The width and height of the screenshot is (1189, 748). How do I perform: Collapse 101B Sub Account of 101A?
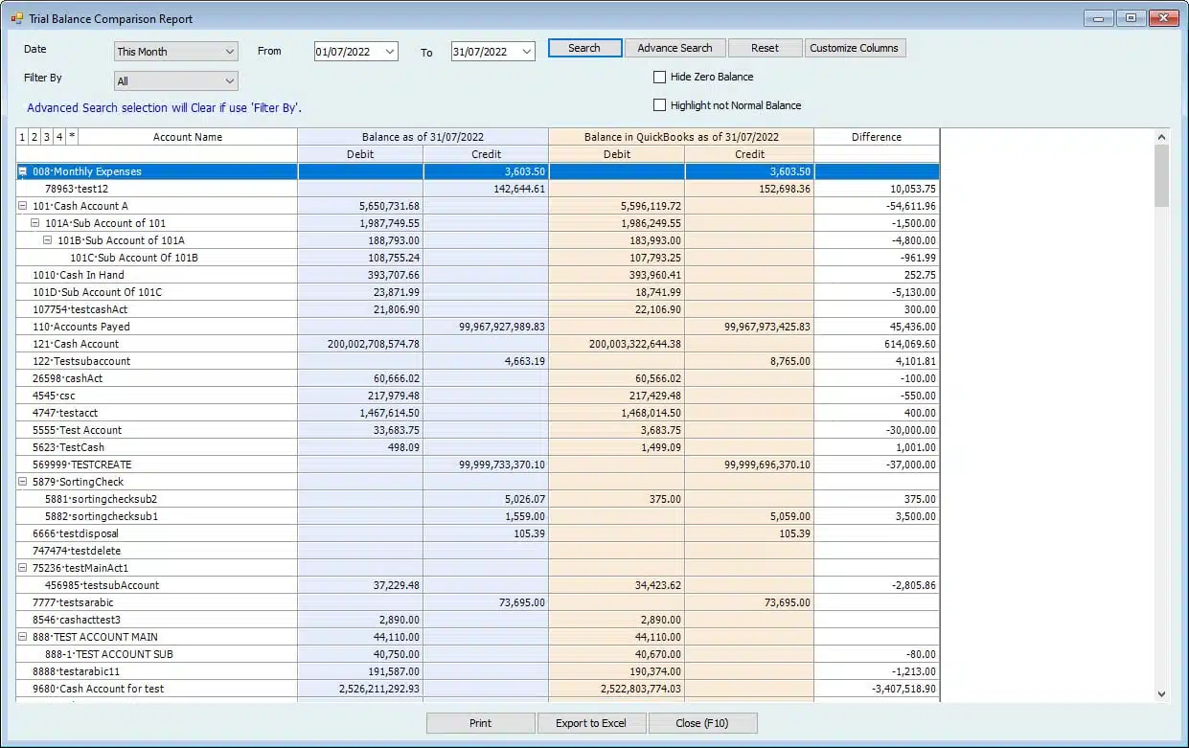[48, 240]
